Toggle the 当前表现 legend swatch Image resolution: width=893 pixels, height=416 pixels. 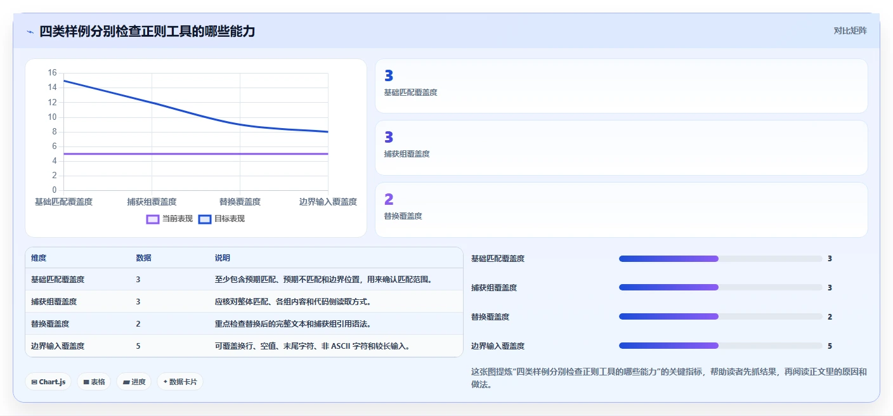click(x=152, y=219)
